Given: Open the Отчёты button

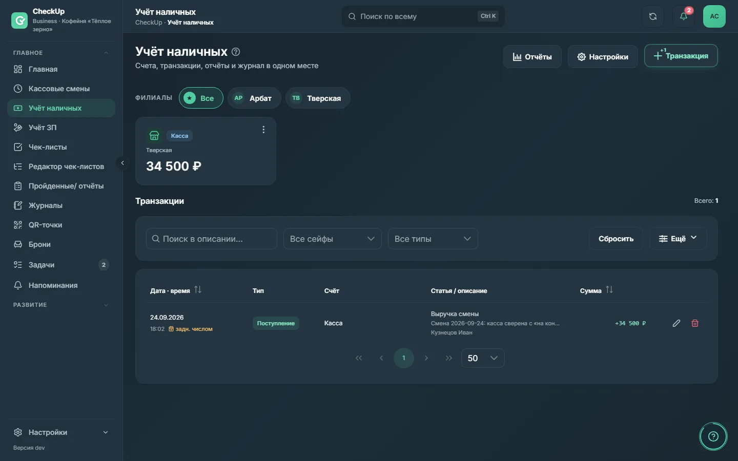Looking at the screenshot, I should coord(532,56).
